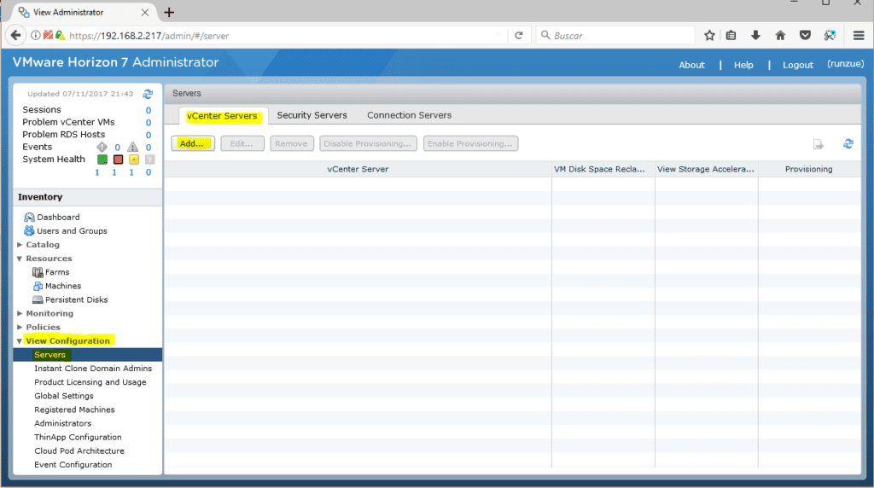Click the Events warning triangle icon
The width and height of the screenshot is (874, 488).
pyautogui.click(x=132, y=147)
